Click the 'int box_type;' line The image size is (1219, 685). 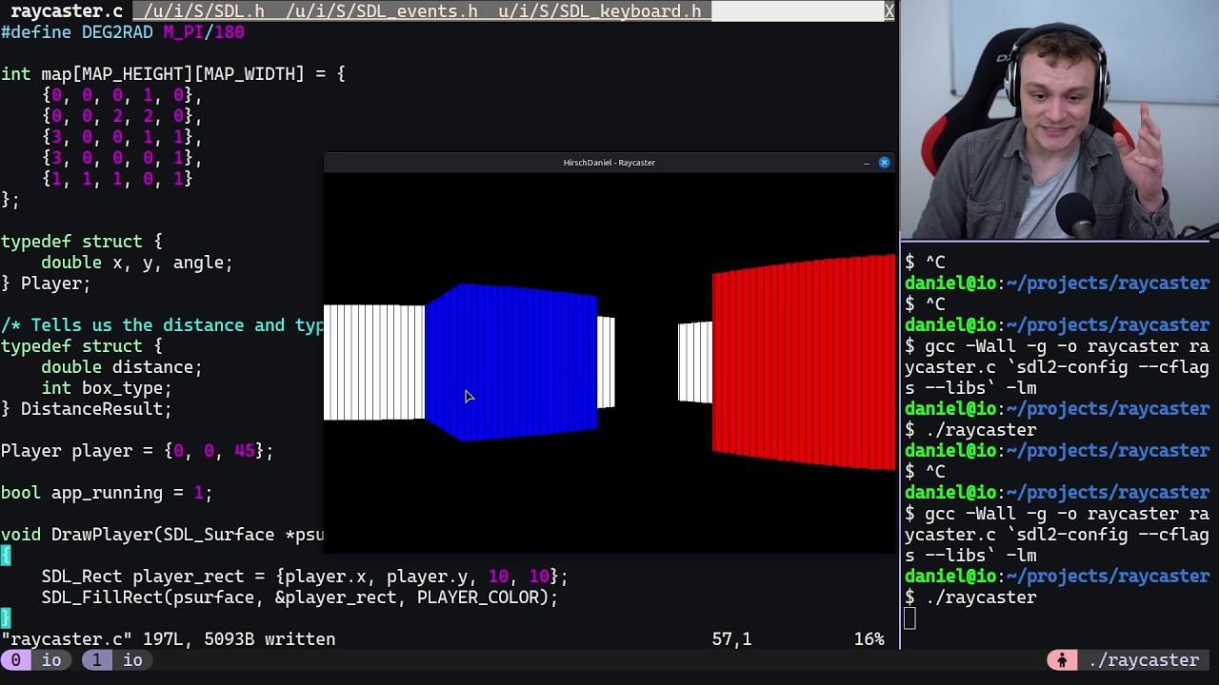click(x=107, y=388)
